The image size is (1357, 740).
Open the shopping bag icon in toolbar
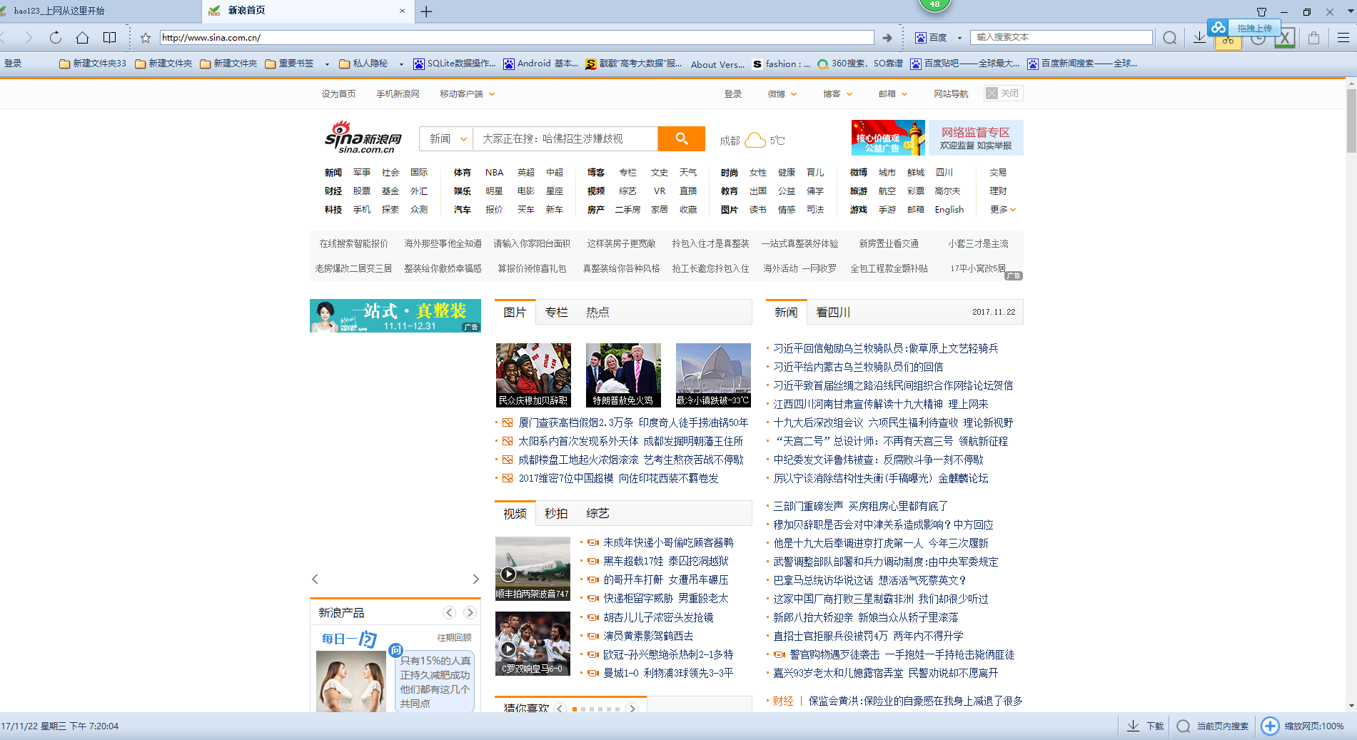click(x=1313, y=38)
